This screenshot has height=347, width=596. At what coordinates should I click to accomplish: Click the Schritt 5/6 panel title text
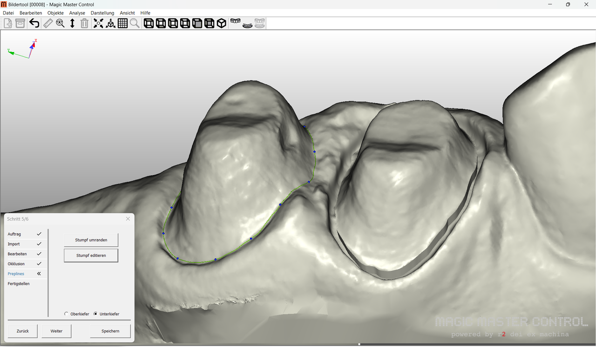click(18, 219)
